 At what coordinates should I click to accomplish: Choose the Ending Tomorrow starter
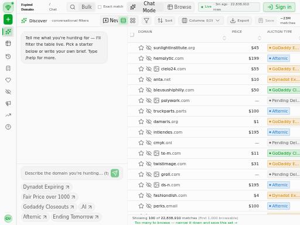tap(76, 217)
